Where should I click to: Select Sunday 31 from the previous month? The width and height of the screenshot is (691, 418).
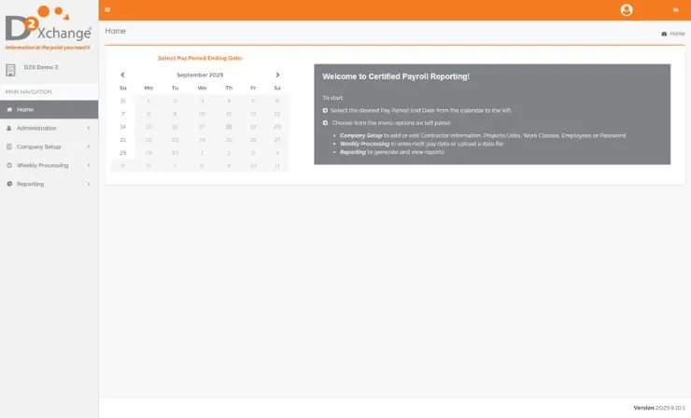coord(123,101)
